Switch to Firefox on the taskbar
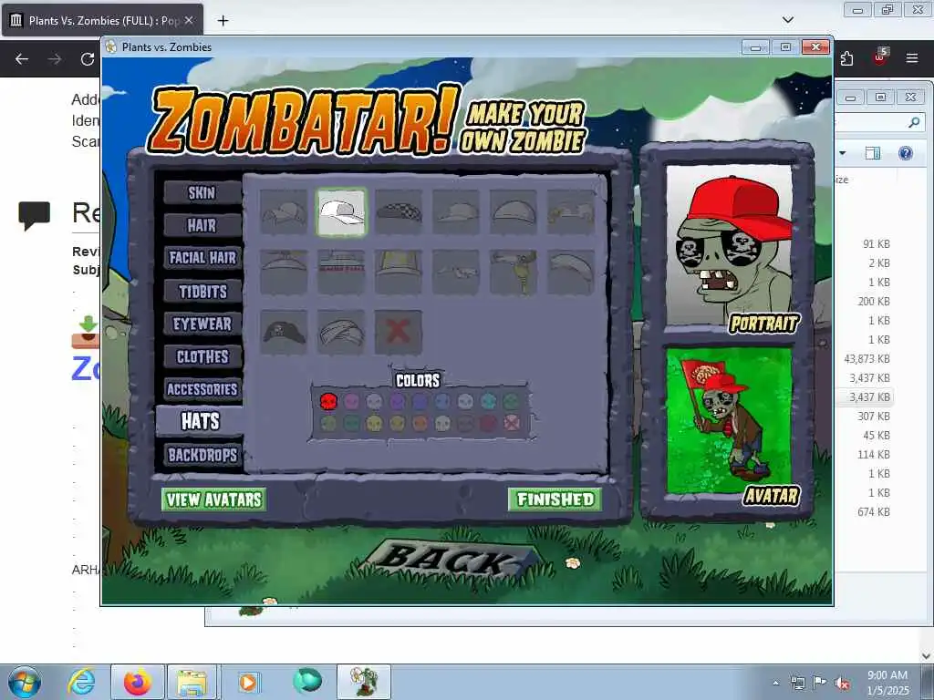The height and width of the screenshot is (700, 934). tap(138, 682)
